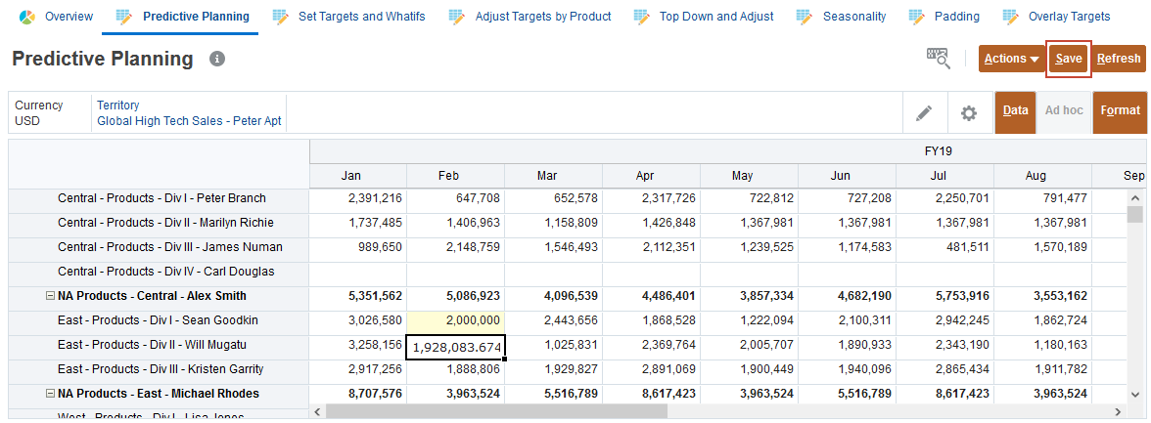Select the Data panel tab

click(1016, 111)
